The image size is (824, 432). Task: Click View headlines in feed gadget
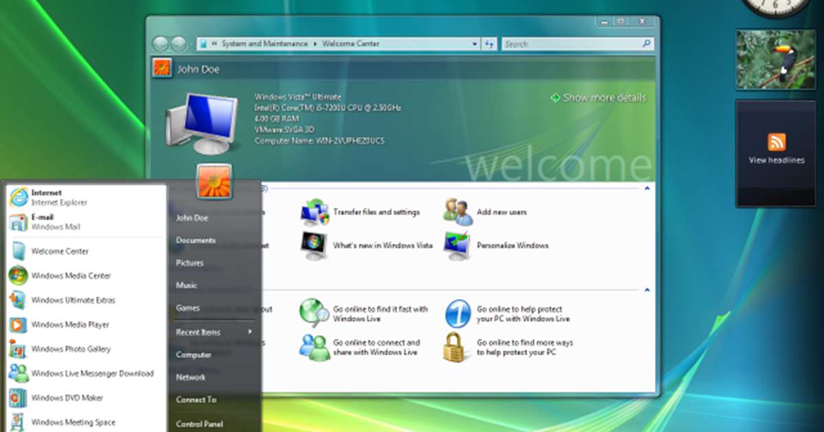776,160
